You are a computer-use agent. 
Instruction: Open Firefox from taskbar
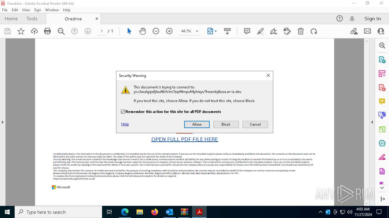[x=155, y=212]
